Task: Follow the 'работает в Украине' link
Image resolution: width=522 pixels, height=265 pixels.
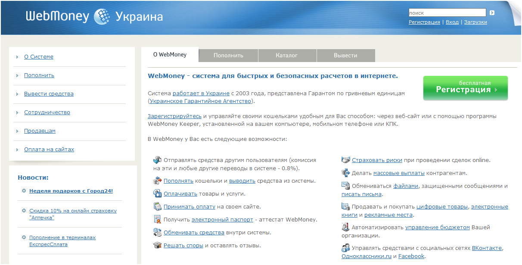Action: (201, 93)
